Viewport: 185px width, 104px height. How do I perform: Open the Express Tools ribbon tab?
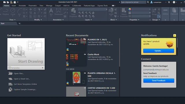pyautogui.click(x=103, y=5)
